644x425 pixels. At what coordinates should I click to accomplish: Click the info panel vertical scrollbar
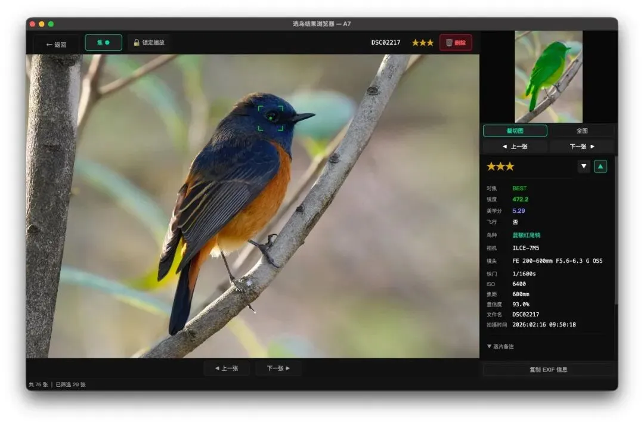click(615, 230)
